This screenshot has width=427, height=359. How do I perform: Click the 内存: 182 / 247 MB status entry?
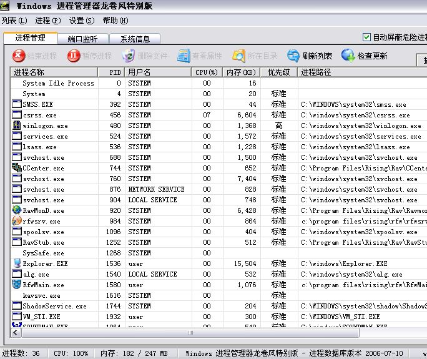click(134, 353)
